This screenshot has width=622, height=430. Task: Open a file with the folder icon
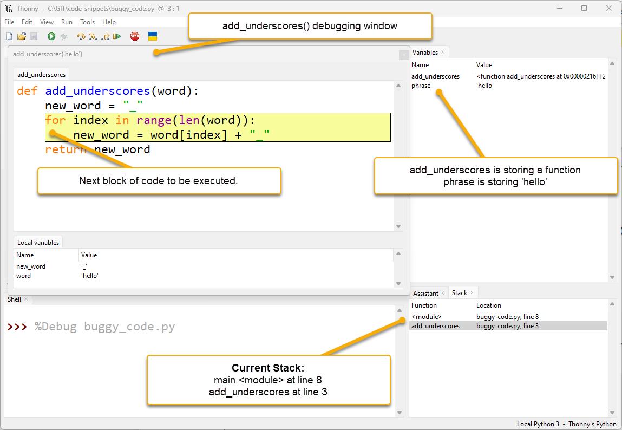pyautogui.click(x=22, y=36)
